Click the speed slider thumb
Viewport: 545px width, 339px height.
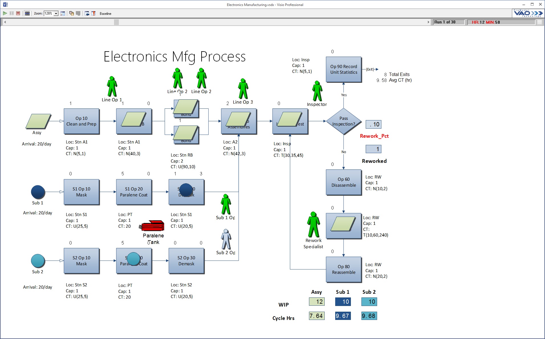pos(116,22)
